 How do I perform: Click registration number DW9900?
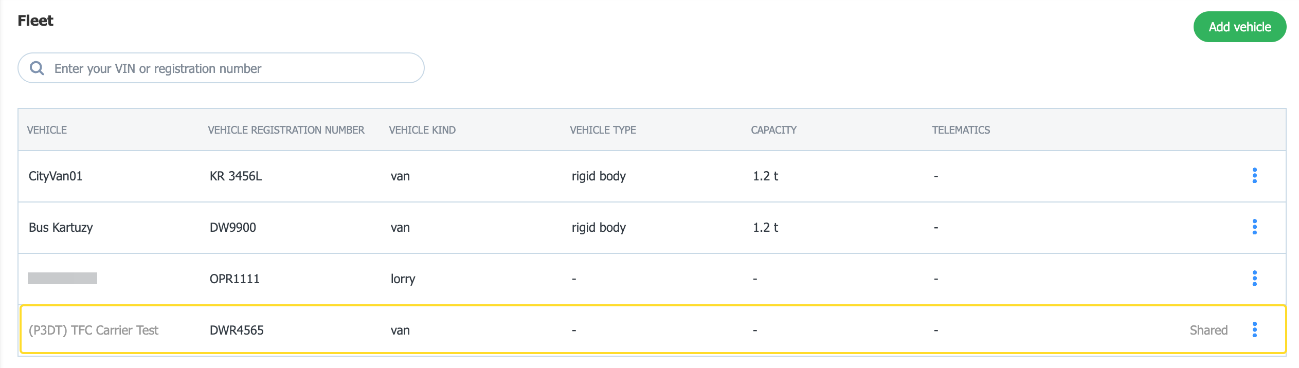(232, 228)
